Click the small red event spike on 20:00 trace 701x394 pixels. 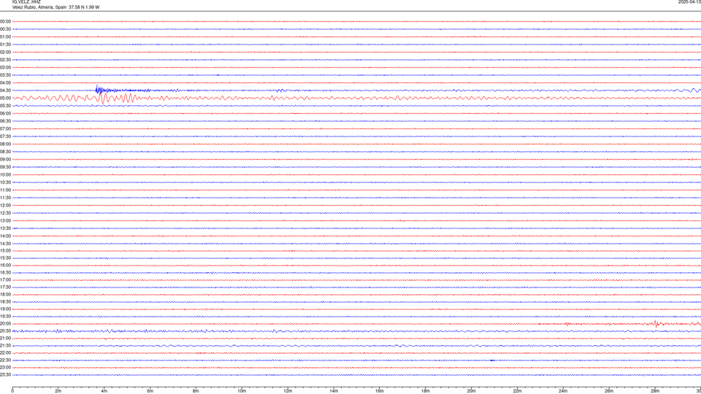pyautogui.click(x=656, y=323)
